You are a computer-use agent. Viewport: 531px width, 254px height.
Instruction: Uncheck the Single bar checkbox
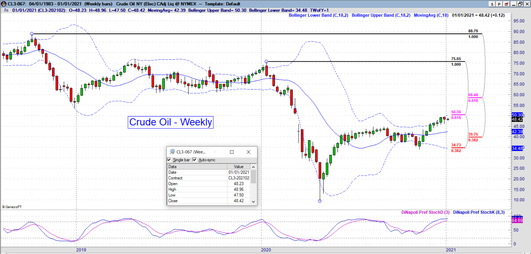click(x=169, y=160)
